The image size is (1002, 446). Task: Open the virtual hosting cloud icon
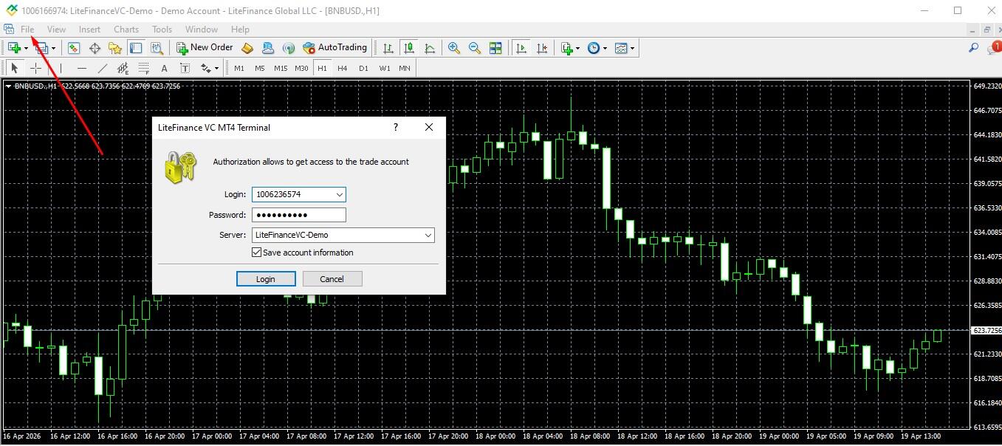[x=268, y=48]
